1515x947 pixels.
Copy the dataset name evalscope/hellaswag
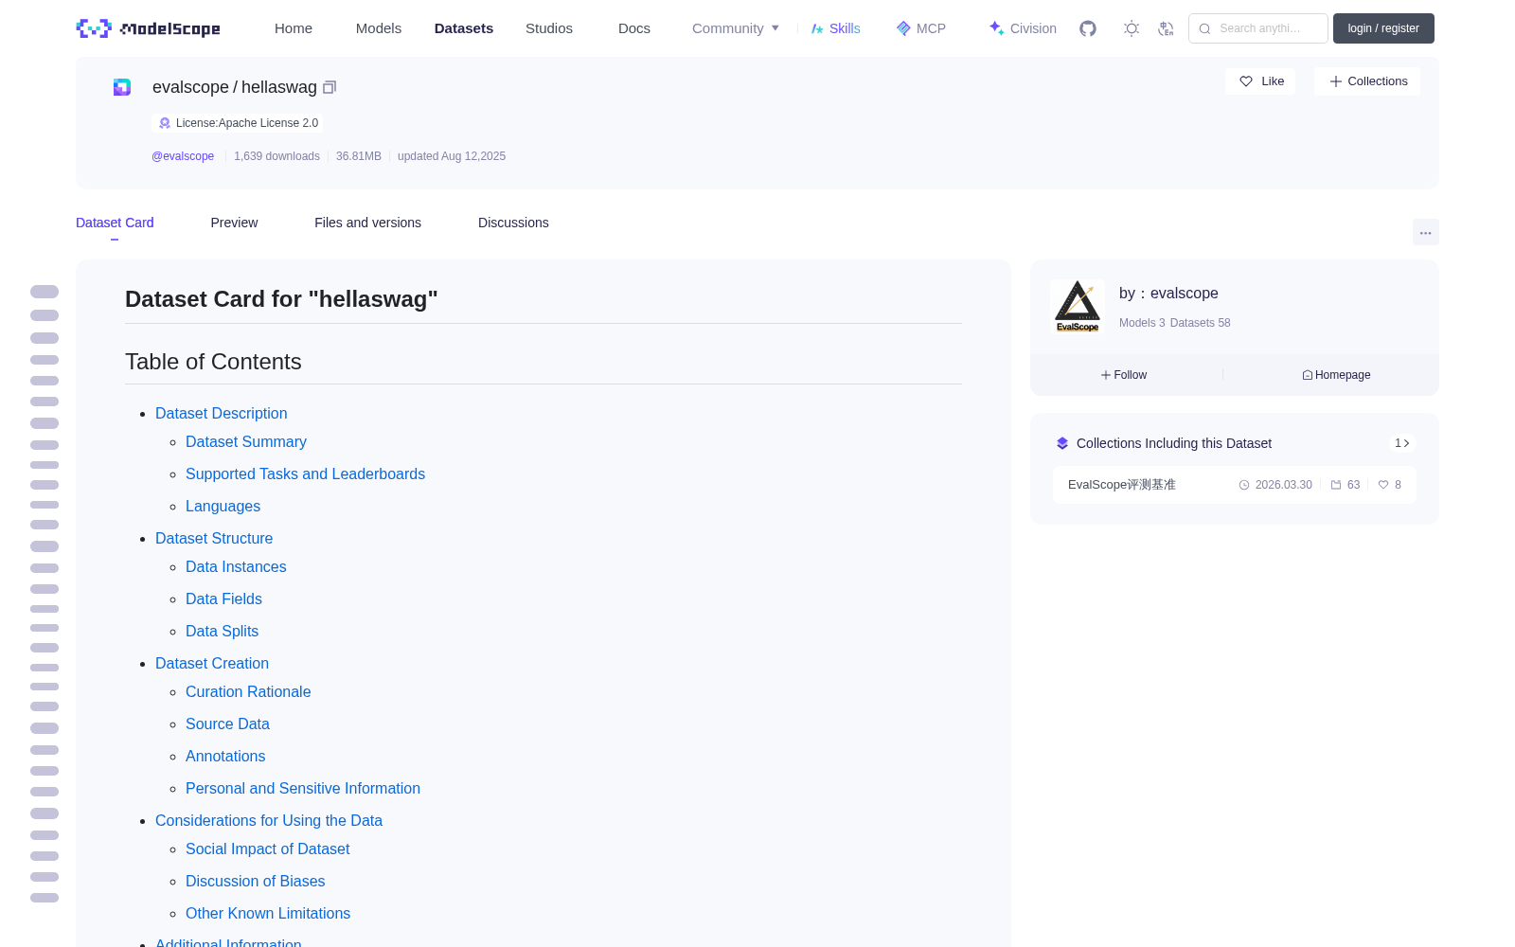(330, 87)
